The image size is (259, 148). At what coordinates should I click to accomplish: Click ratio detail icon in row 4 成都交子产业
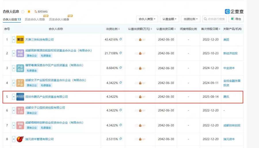click(x=121, y=82)
